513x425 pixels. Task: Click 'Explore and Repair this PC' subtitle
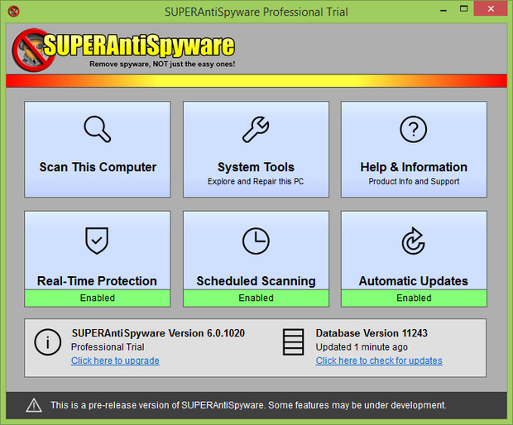coord(256,181)
